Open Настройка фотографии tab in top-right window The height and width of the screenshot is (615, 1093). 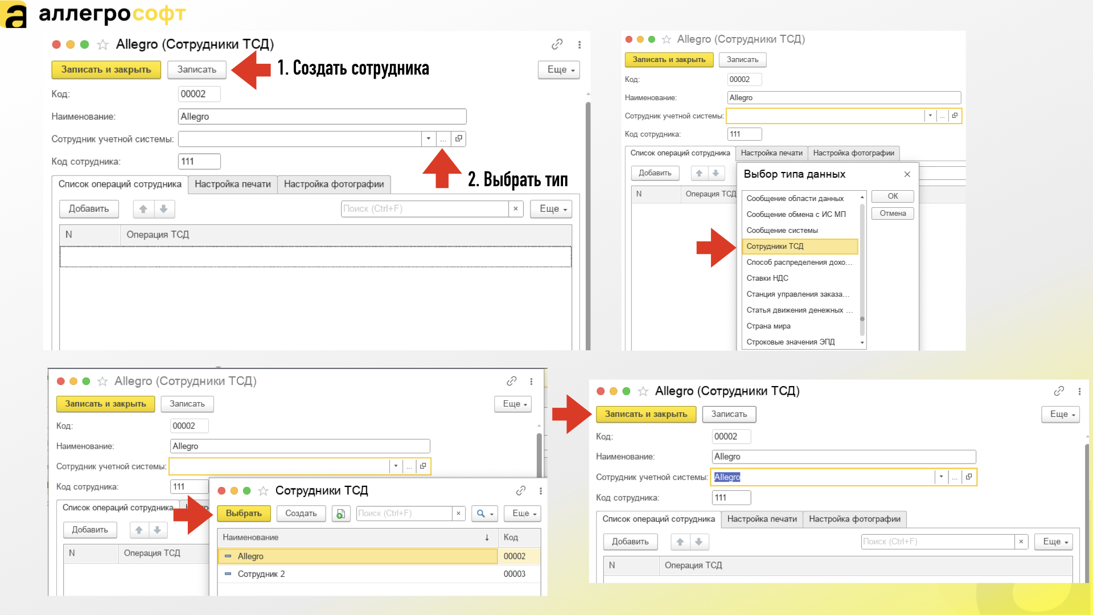854,153
